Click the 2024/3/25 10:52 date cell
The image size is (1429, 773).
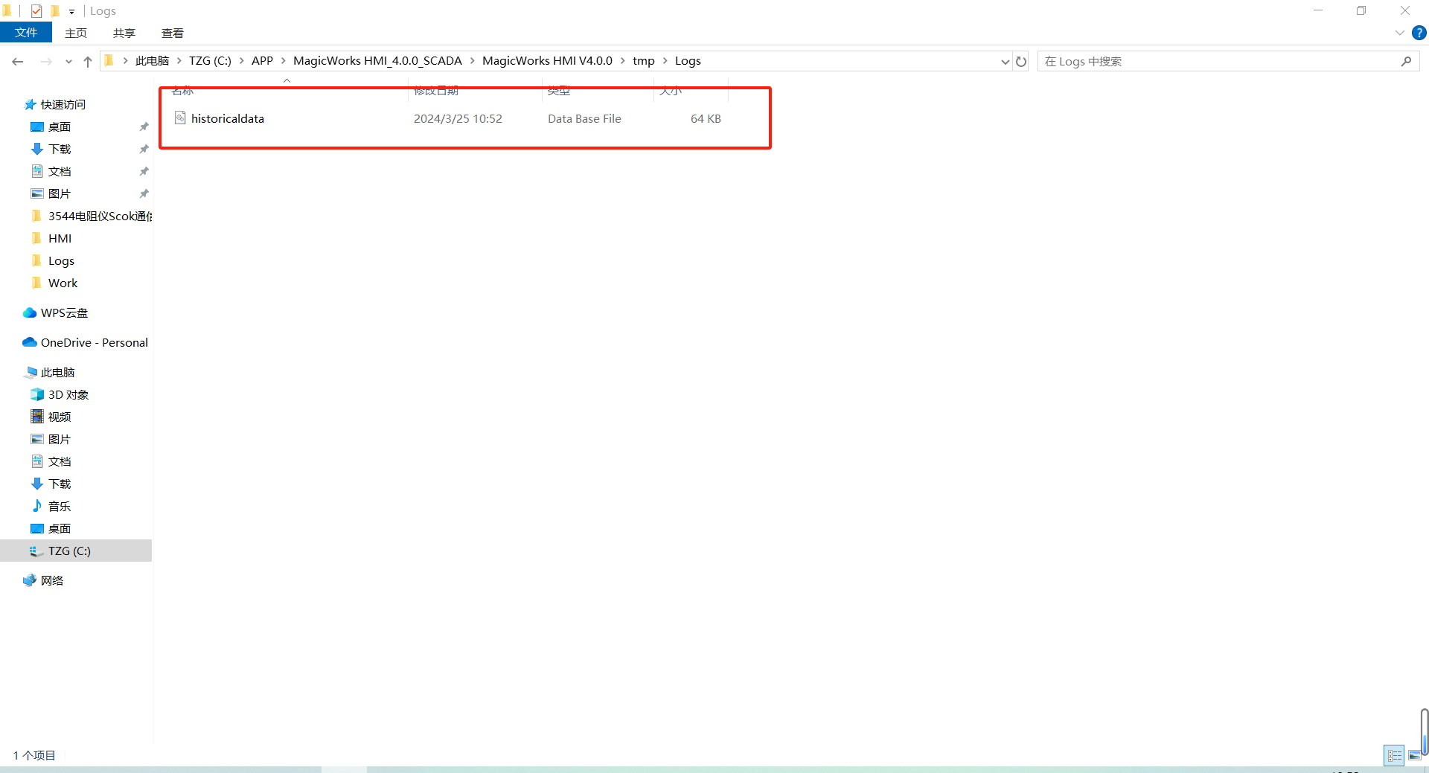458,119
